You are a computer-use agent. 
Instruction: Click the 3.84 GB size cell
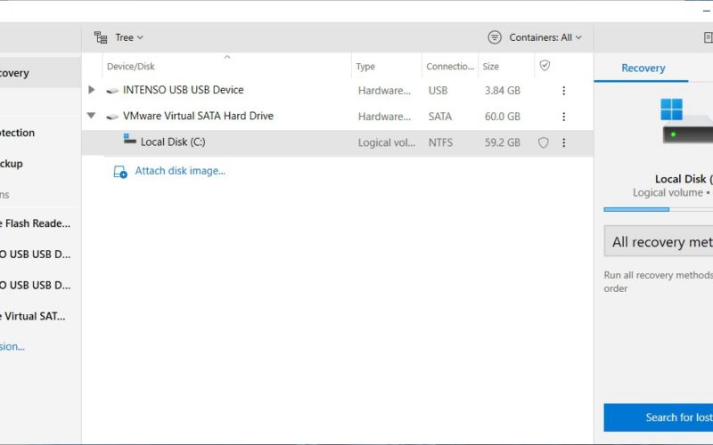click(x=502, y=91)
